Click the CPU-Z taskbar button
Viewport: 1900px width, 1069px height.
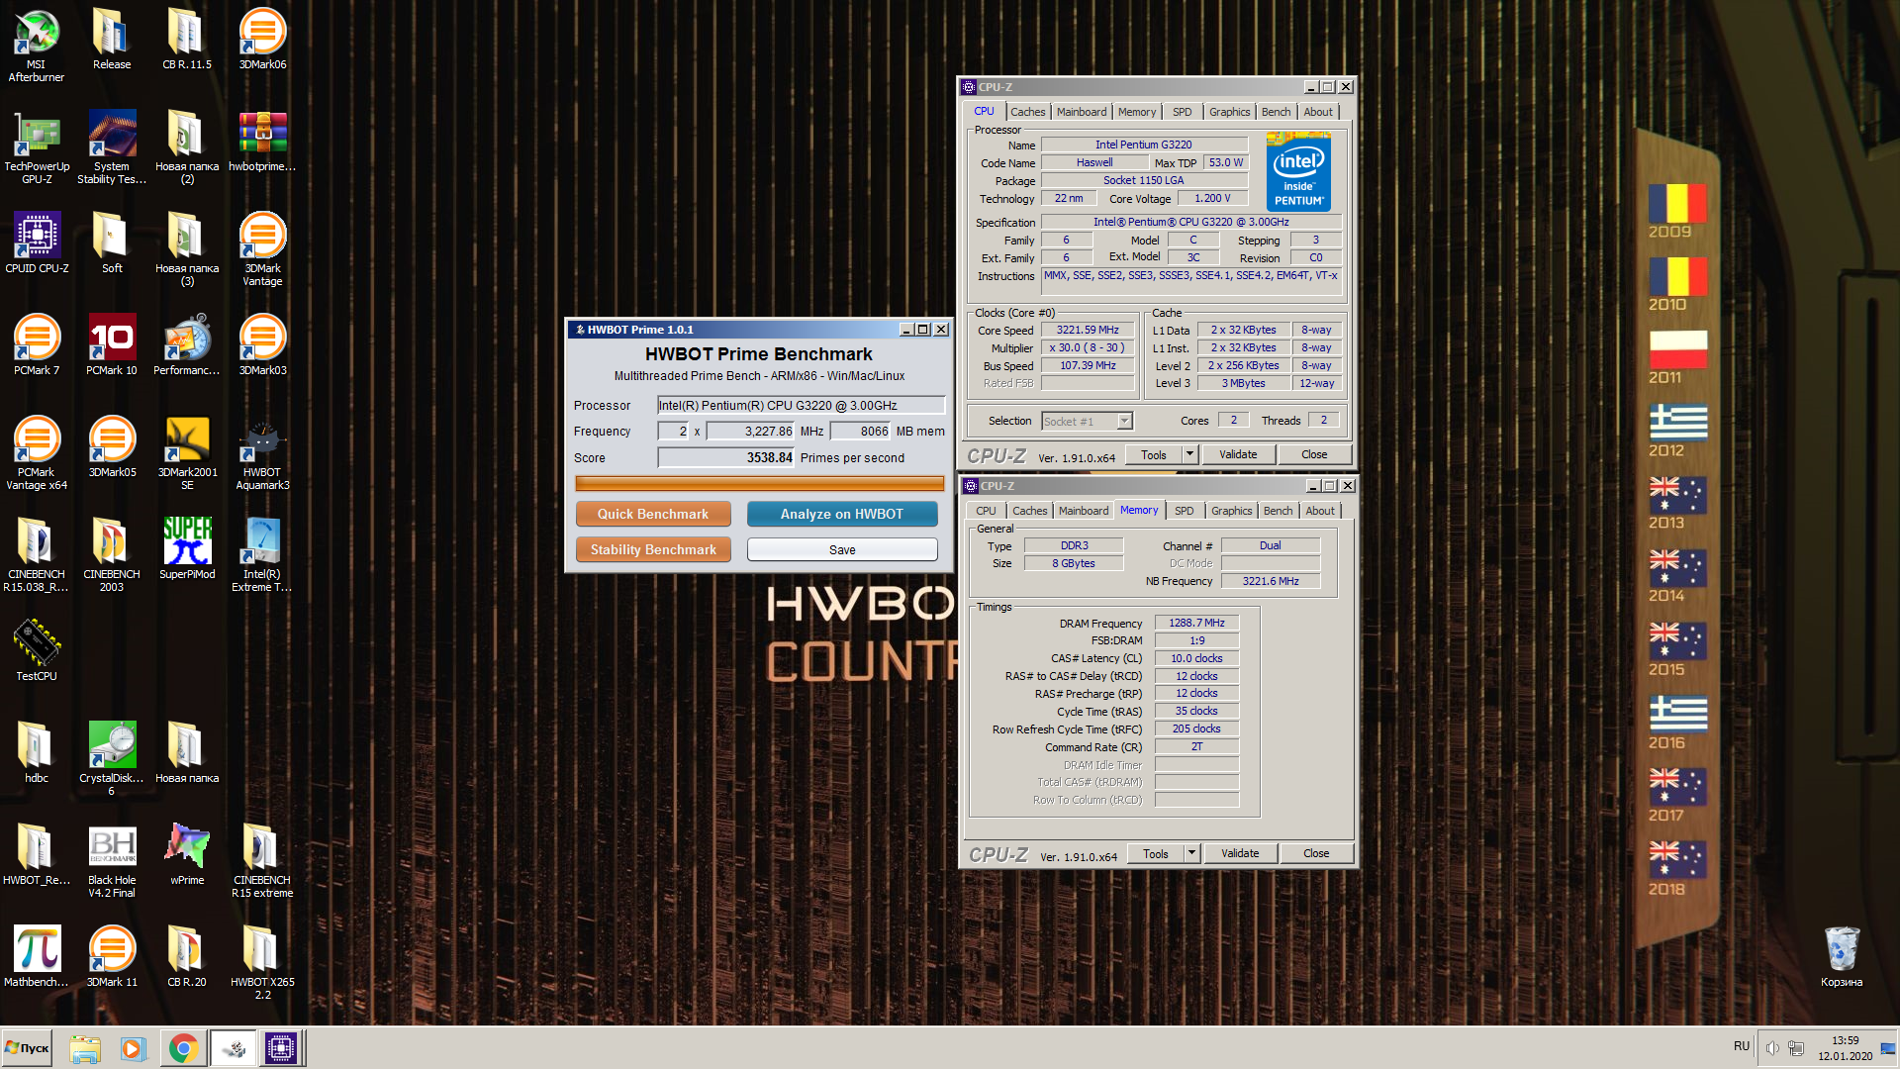[x=281, y=1048]
